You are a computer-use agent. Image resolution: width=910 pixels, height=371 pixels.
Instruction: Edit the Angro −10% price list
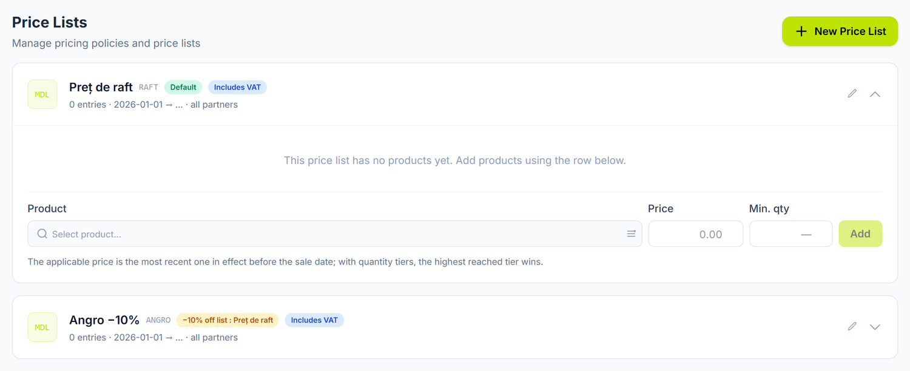coord(852,327)
